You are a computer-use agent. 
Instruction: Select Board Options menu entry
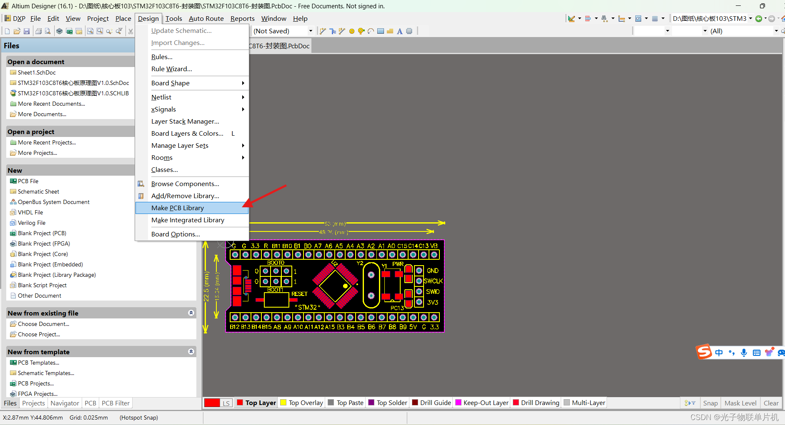(192, 234)
